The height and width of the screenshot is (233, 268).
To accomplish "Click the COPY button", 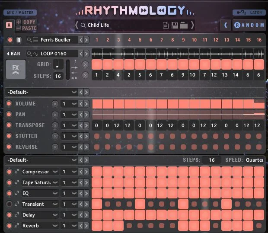I will coord(29,22).
